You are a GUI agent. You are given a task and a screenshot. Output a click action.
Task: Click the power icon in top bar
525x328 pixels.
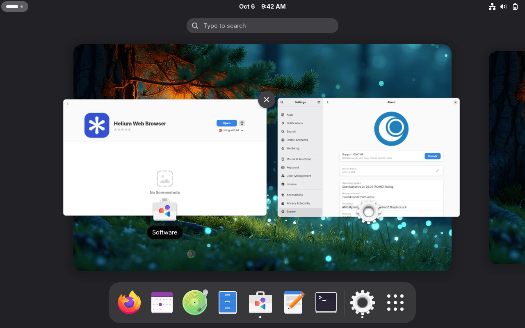pyautogui.click(x=515, y=7)
